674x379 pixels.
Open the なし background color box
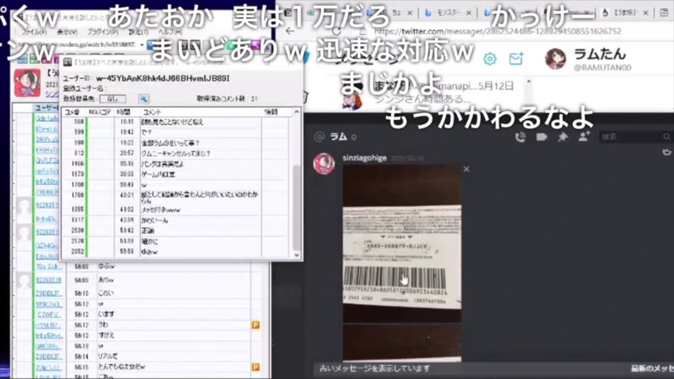click(x=112, y=99)
